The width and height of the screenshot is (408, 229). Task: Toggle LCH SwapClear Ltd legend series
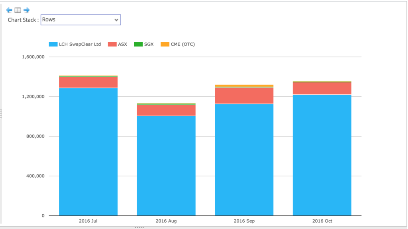(75, 44)
